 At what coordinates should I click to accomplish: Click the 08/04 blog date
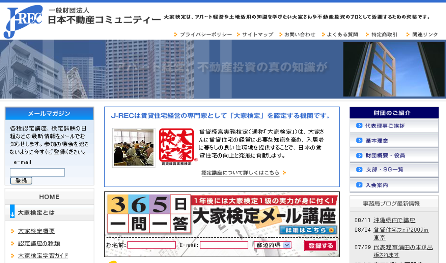(363, 230)
